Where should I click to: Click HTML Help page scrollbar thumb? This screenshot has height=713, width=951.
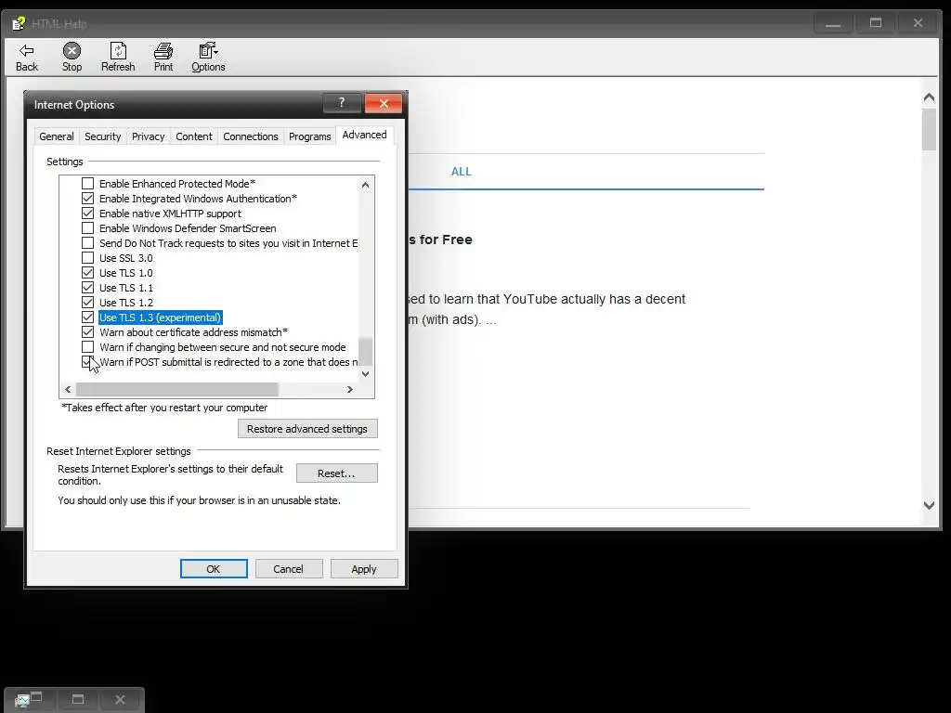coord(929,130)
